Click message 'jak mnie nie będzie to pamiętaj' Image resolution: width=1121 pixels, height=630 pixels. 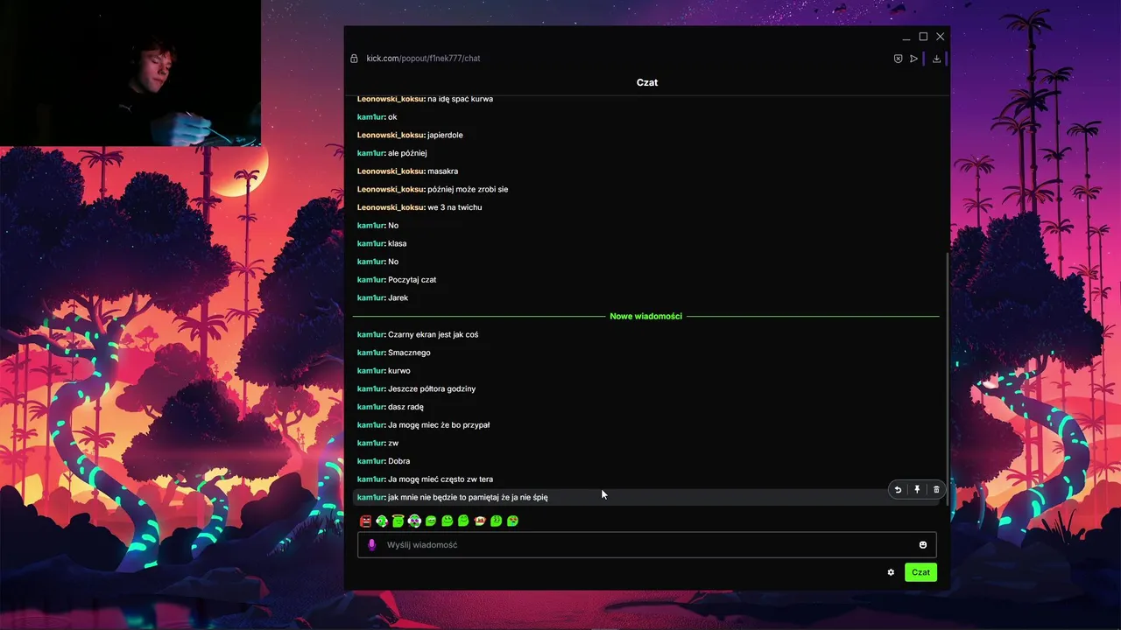468,497
